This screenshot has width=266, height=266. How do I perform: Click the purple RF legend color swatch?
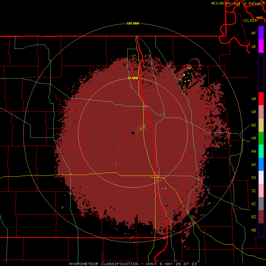point(261,33)
